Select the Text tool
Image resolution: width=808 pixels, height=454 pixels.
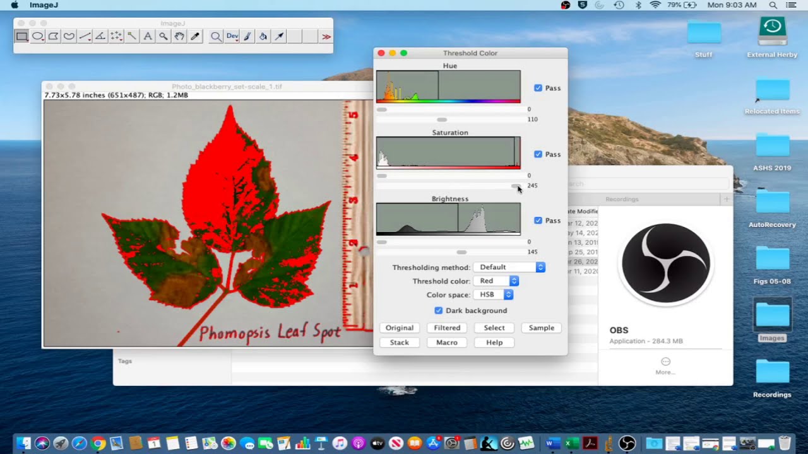click(148, 37)
